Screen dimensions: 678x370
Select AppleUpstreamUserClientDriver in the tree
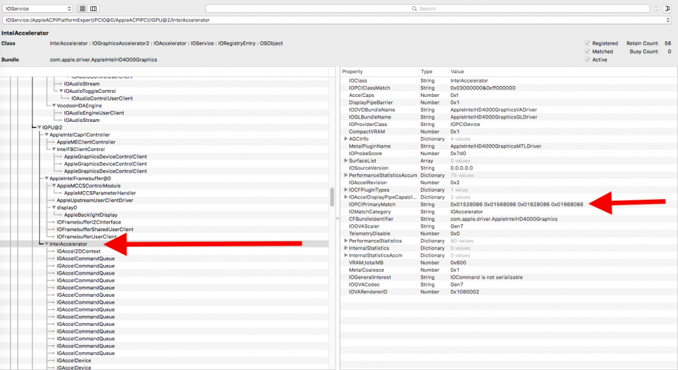[x=95, y=201]
